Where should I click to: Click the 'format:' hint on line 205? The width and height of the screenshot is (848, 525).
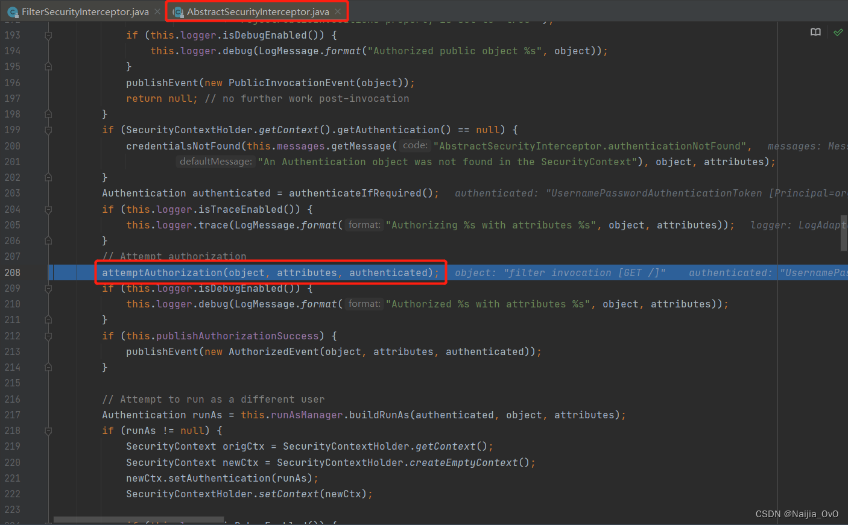(364, 224)
